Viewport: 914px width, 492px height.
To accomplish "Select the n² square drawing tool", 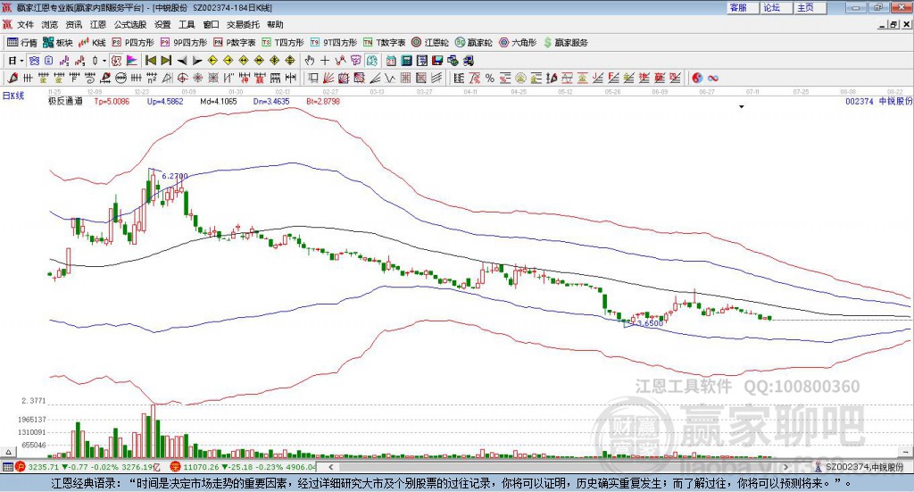I will (x=152, y=78).
